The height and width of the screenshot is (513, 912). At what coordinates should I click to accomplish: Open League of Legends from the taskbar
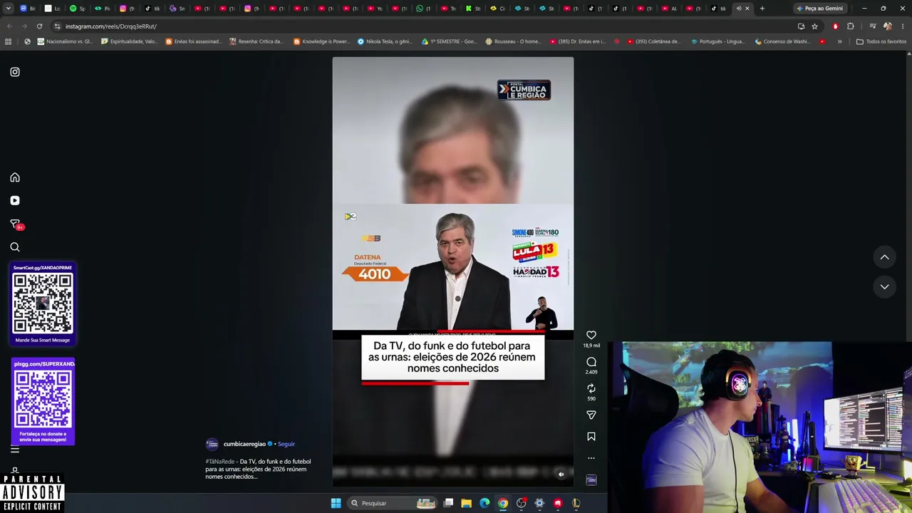coord(576,503)
